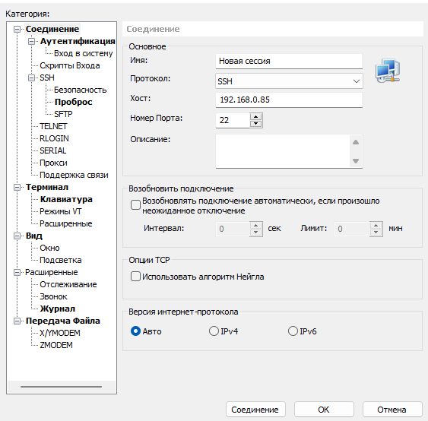Increase port number with up arrow
Viewport: 428px width, 421px height.
tap(255, 117)
